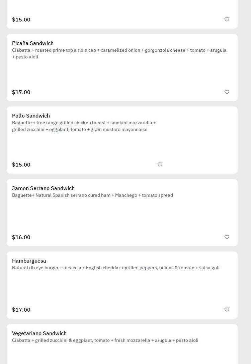
Task: Open Jamon Serrano Sandwich menu item title
Action: (x=43, y=188)
